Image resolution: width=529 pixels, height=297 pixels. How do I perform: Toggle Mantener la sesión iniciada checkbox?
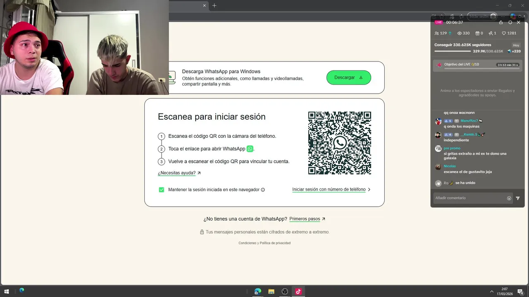161,190
